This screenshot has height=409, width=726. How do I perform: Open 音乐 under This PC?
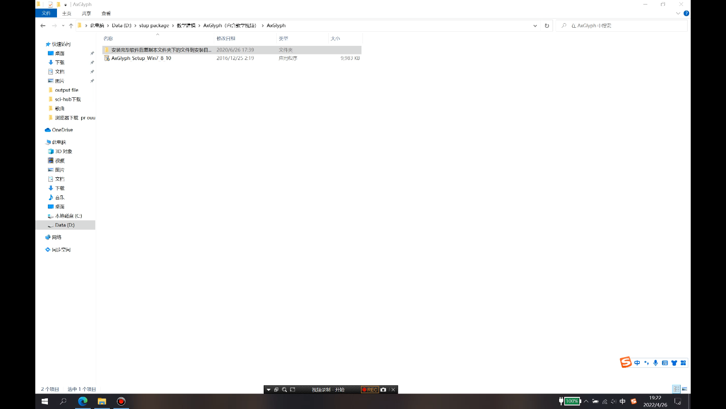tap(59, 197)
